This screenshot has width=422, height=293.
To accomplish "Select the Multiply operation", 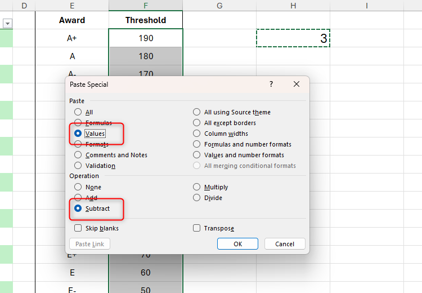I will point(197,187).
